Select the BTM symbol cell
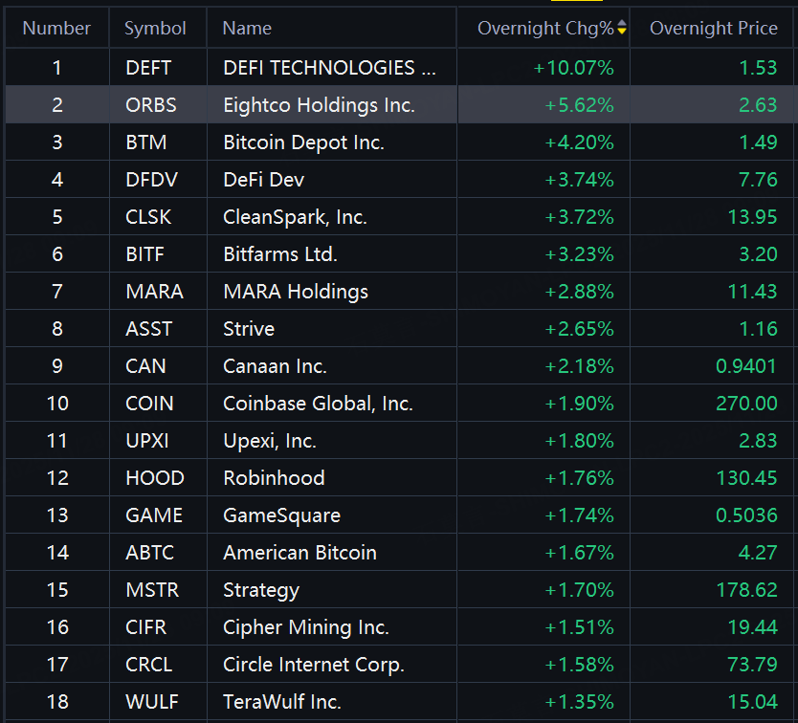This screenshot has width=798, height=723. tap(146, 142)
